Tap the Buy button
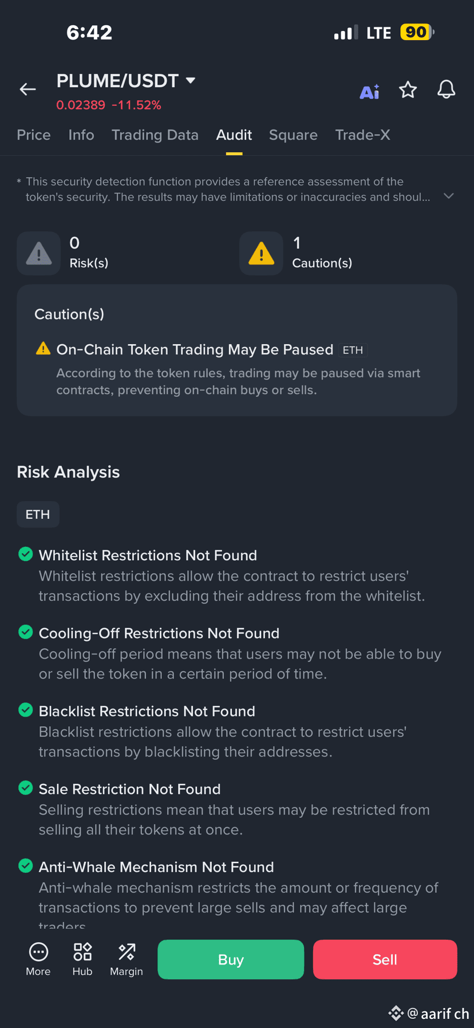Image resolution: width=474 pixels, height=1028 pixels. pos(231,959)
